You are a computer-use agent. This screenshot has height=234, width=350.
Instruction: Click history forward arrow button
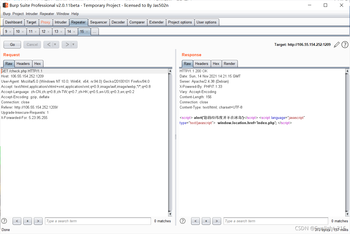67,44
